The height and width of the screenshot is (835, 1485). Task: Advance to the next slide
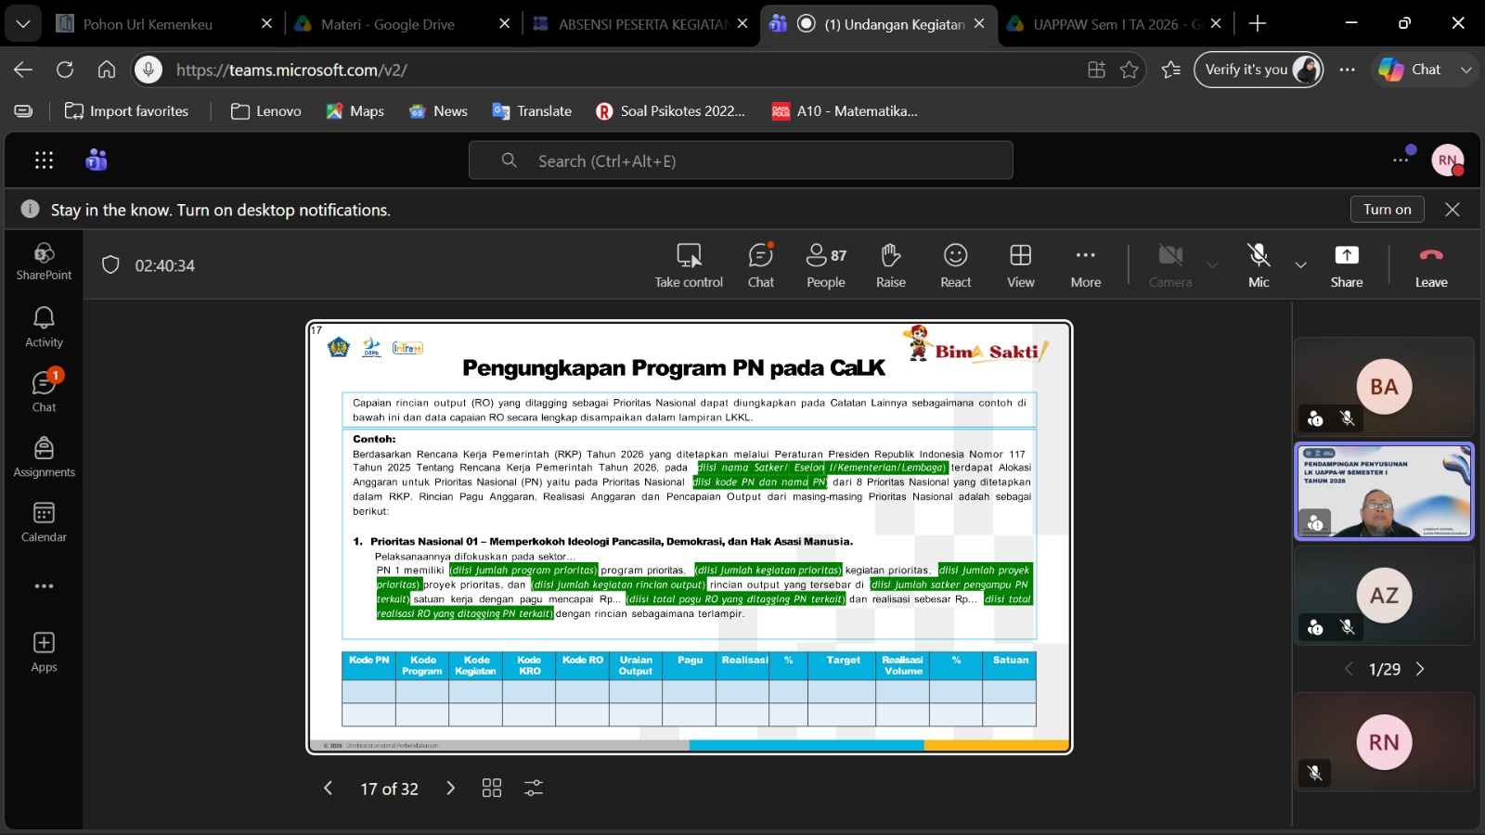click(x=451, y=788)
